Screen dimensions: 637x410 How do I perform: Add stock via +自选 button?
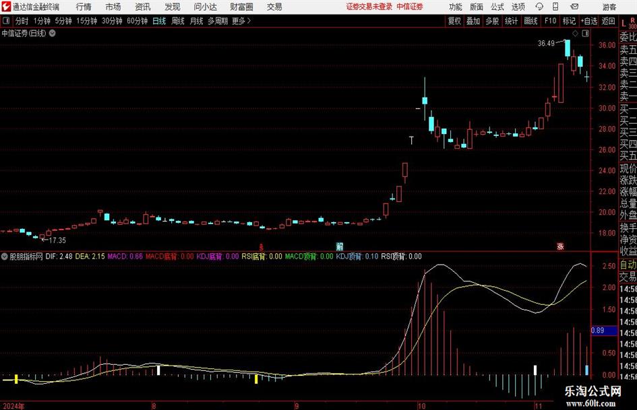[589, 21]
